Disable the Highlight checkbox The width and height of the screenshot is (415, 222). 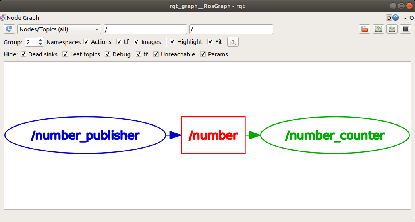click(172, 42)
